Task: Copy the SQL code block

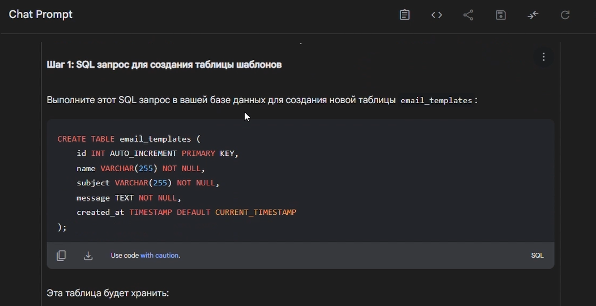Action: (61, 256)
